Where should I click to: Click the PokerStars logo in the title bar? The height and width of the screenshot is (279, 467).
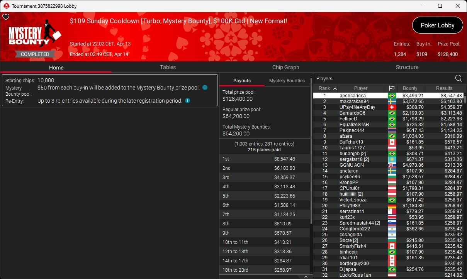point(6,6)
